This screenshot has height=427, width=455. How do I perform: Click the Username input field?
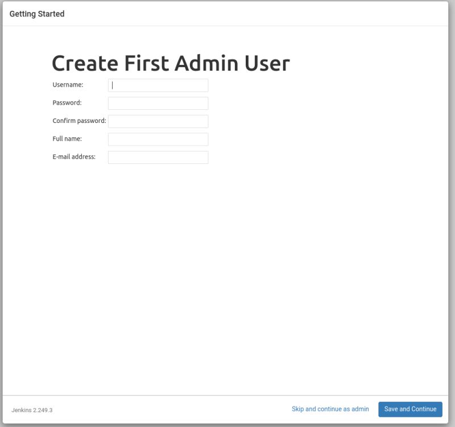pos(158,85)
